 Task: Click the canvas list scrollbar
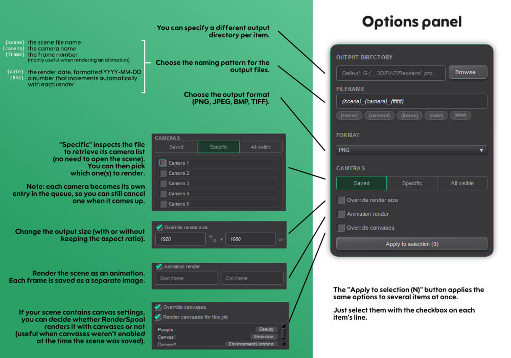(x=283, y=334)
